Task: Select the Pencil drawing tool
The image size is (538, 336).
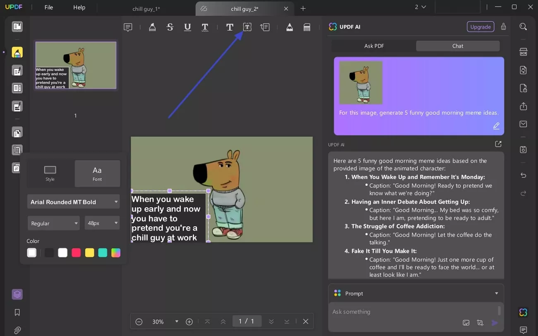Action: 290,27
